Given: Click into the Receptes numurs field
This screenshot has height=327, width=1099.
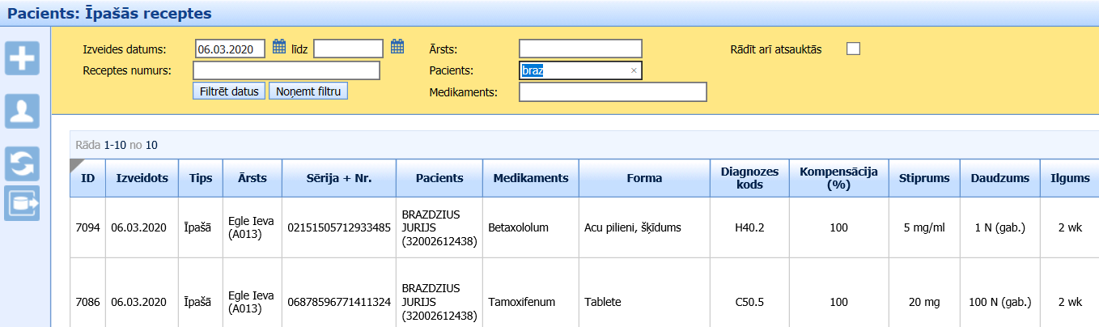Looking at the screenshot, I should 286,70.
